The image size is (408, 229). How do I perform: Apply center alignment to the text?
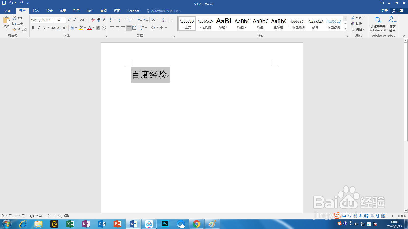[117, 28]
